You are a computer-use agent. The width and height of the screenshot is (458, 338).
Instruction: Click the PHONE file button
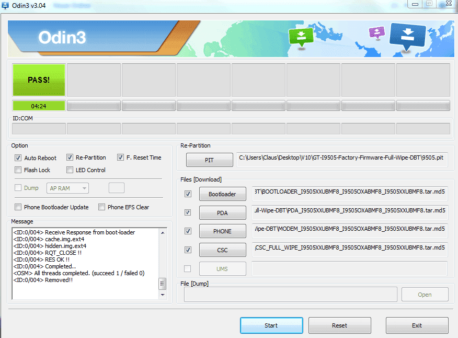coord(223,231)
